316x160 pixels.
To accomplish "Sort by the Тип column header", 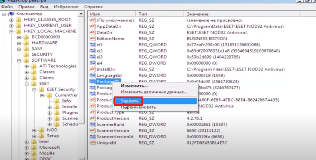I will (x=160, y=14).
